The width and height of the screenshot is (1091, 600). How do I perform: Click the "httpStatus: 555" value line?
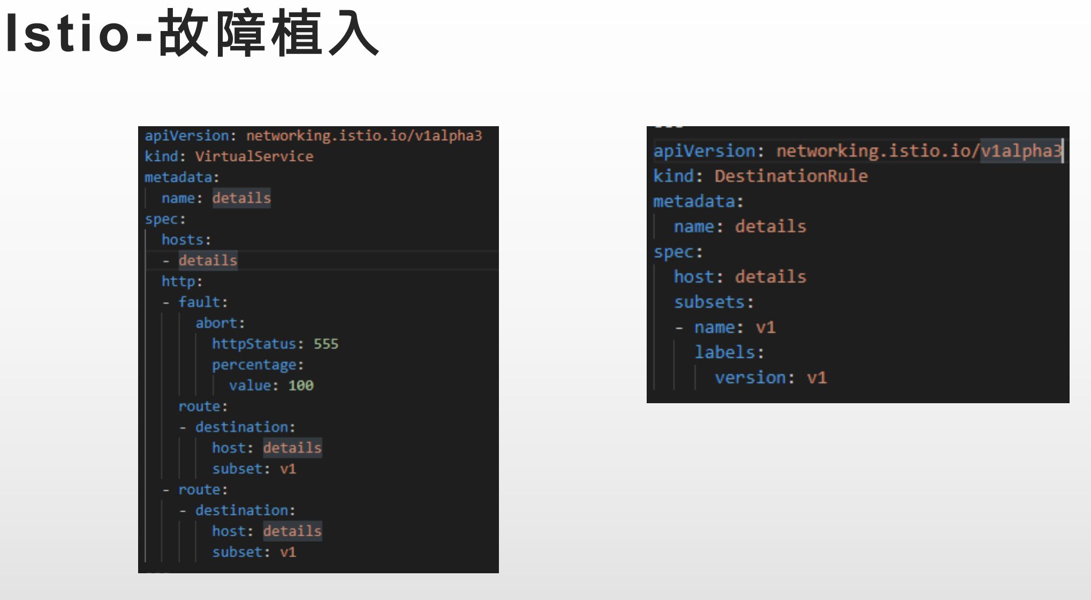coord(275,344)
